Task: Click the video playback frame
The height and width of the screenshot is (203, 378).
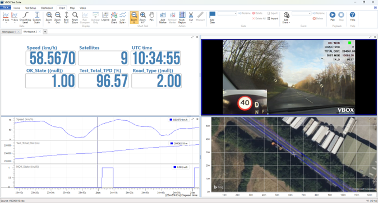Action: (x=289, y=77)
